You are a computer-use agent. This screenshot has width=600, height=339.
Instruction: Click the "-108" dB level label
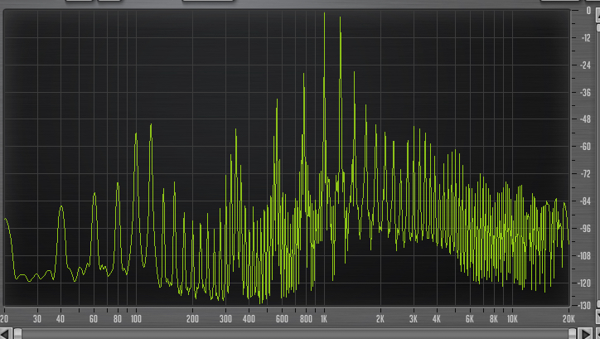tap(585, 255)
